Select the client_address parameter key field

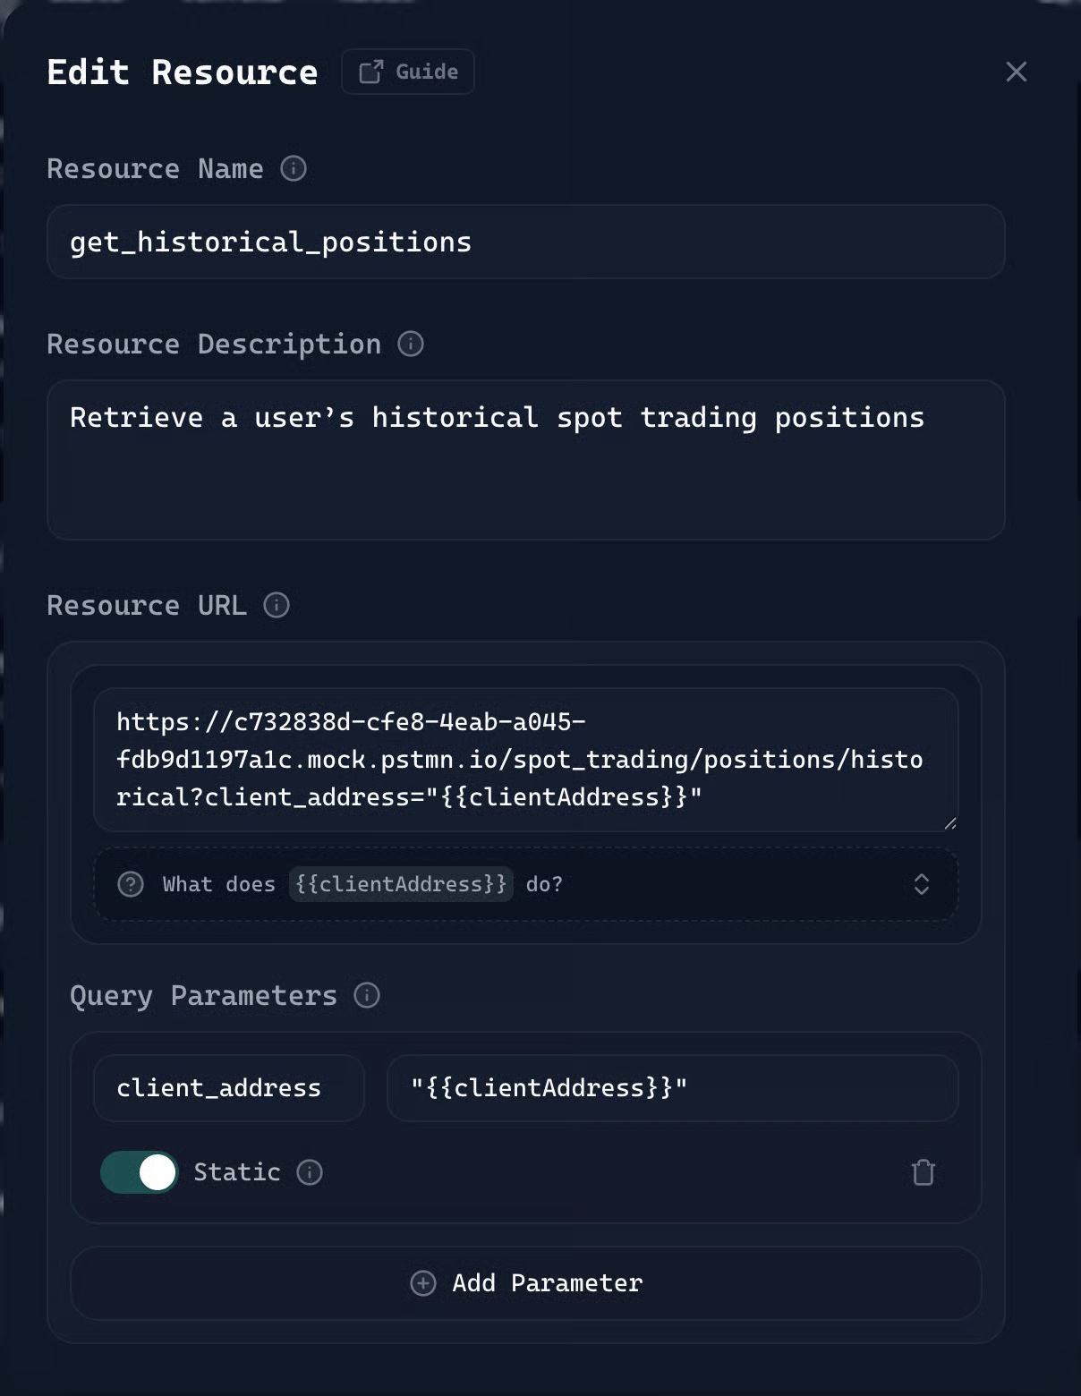click(x=228, y=1088)
